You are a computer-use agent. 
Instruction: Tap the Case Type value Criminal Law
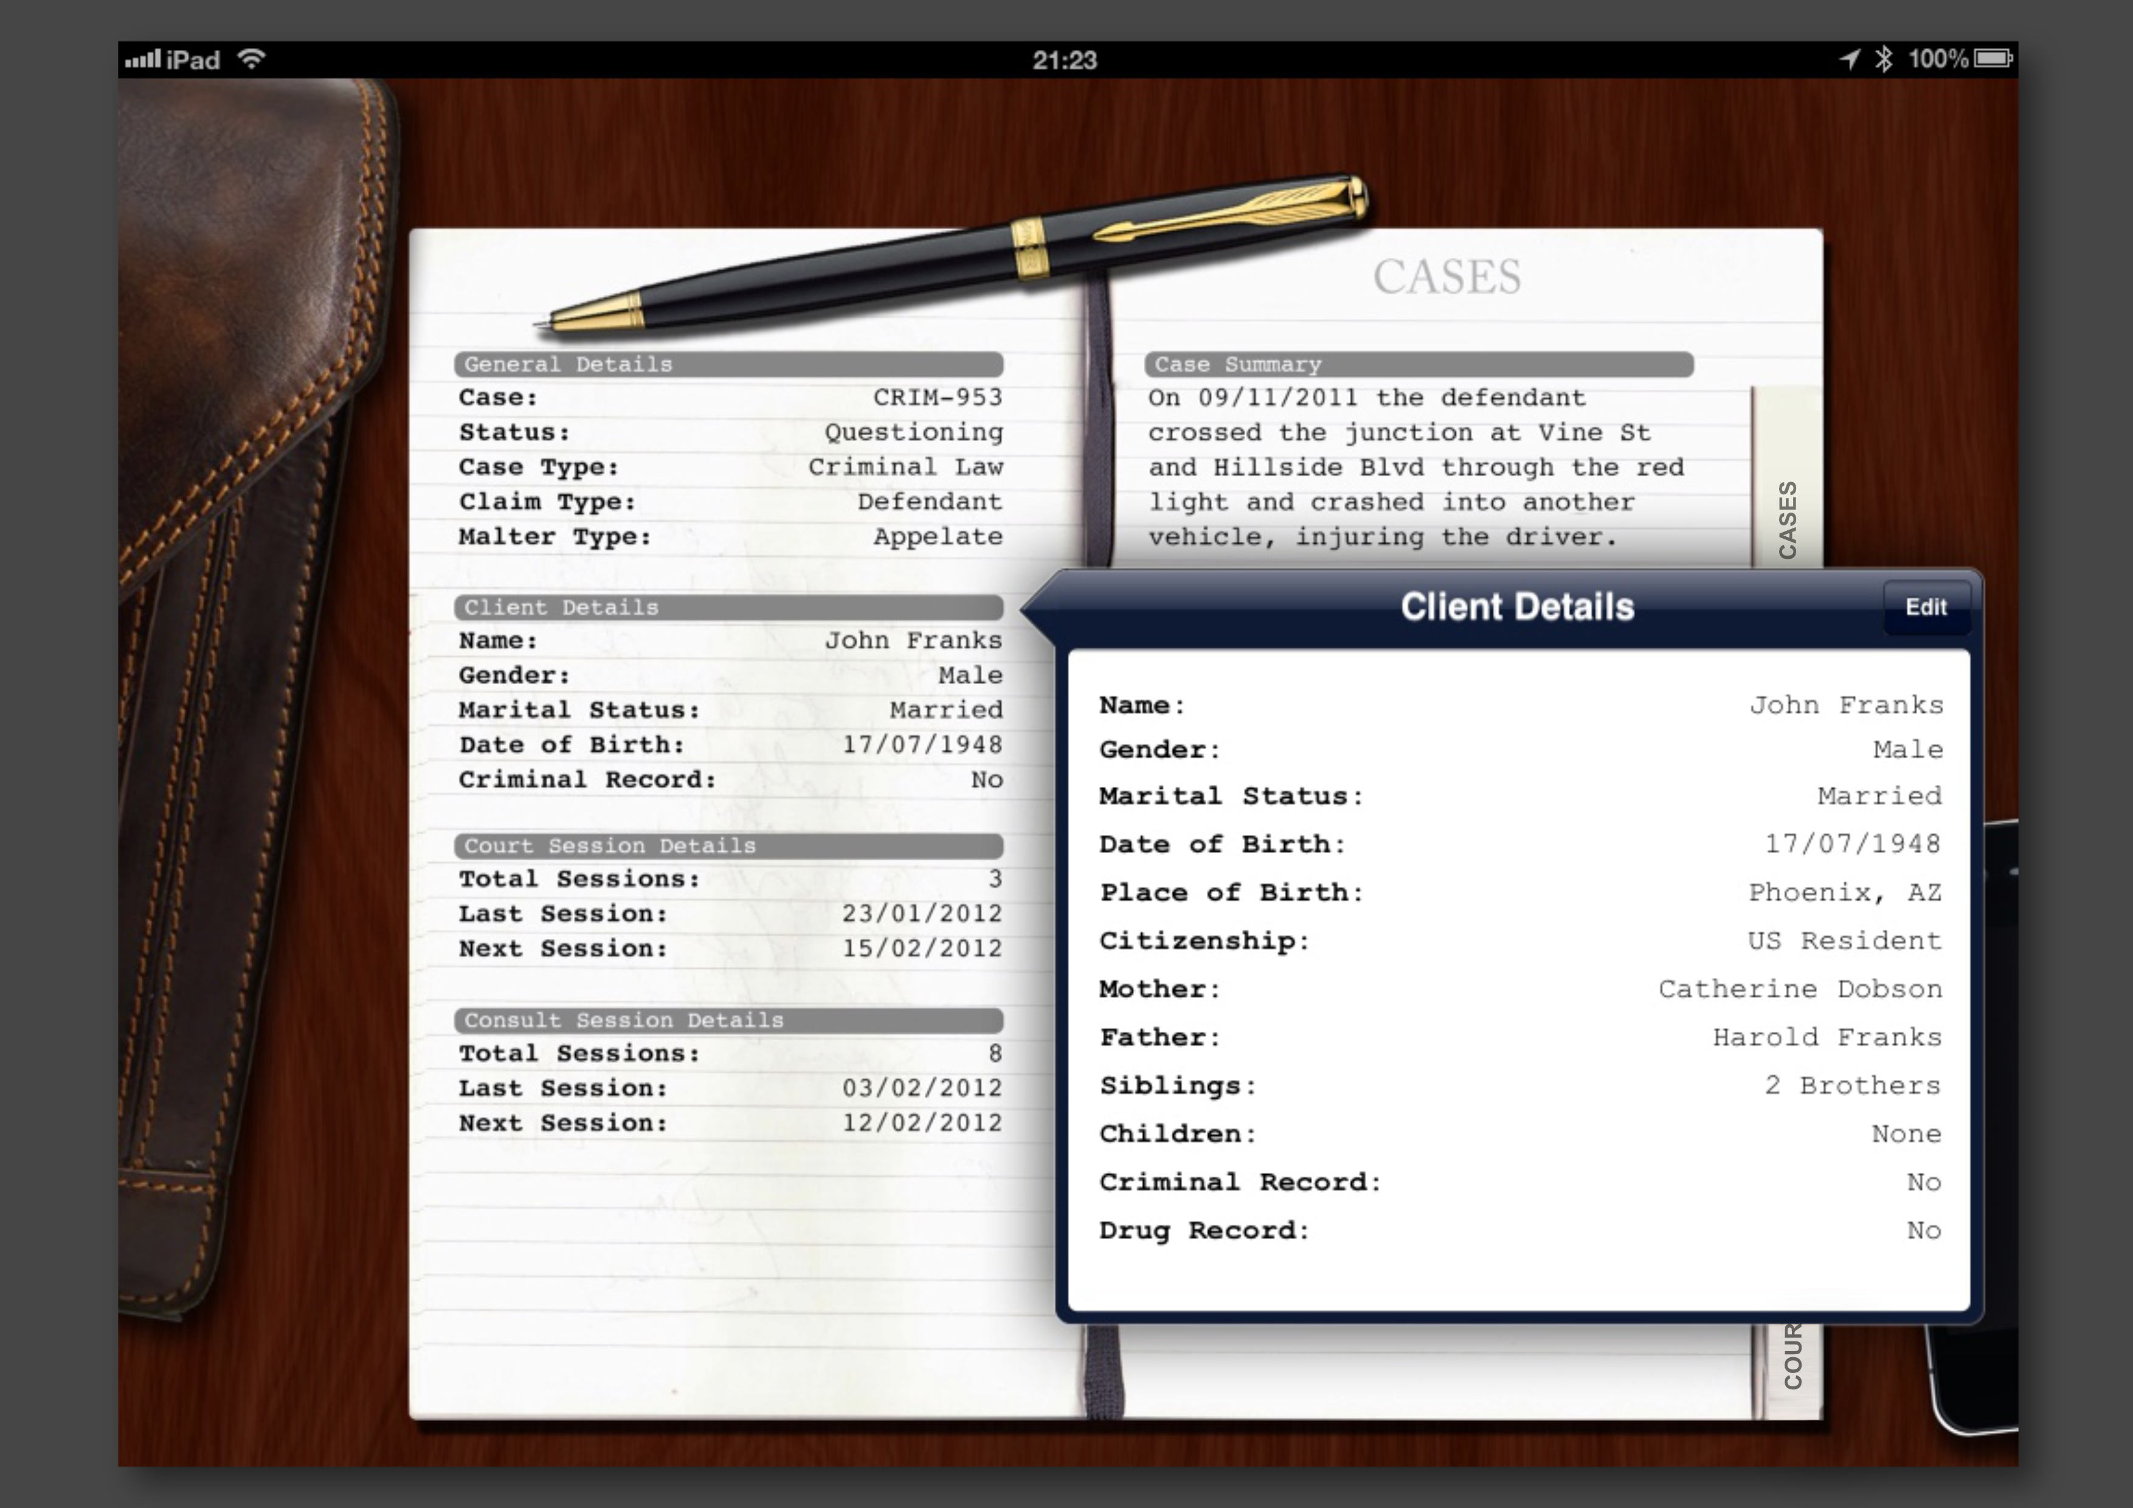[x=905, y=468]
